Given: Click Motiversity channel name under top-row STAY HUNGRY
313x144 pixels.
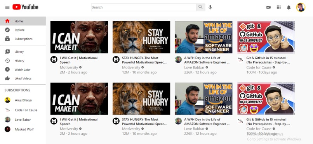Looking at the screenshot, I should tap(131, 67).
